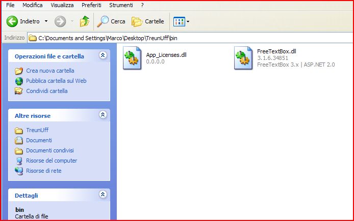Viewport: 354px width, 221px height.
Task: Click Crea nuova cartella link
Action: tap(50, 71)
